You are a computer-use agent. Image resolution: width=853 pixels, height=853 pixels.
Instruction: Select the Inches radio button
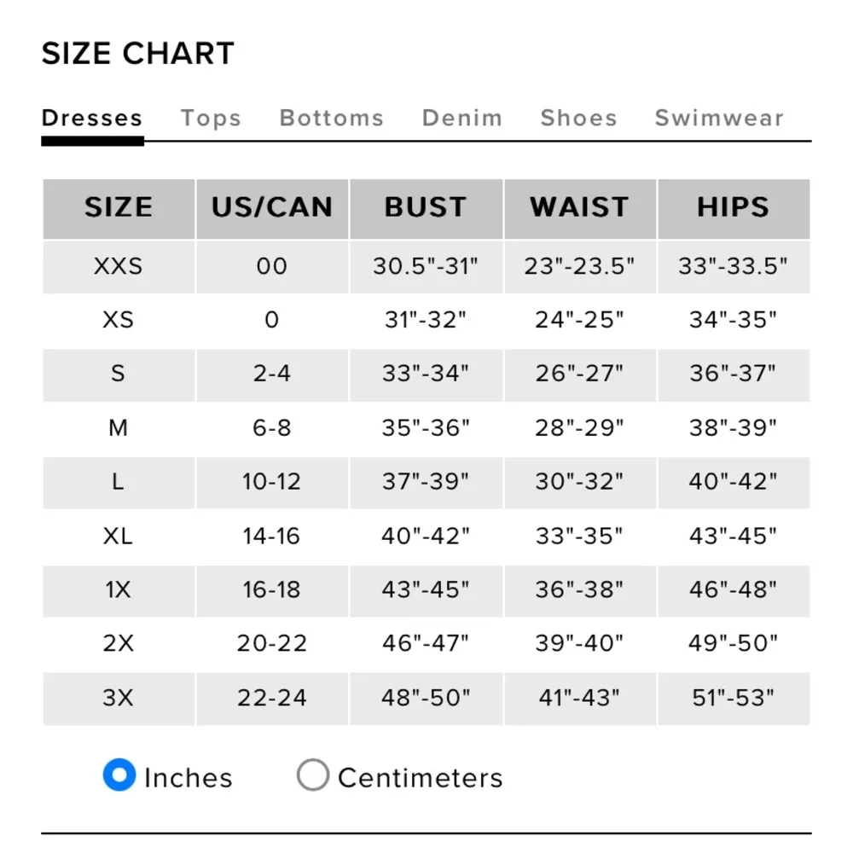click(x=119, y=775)
